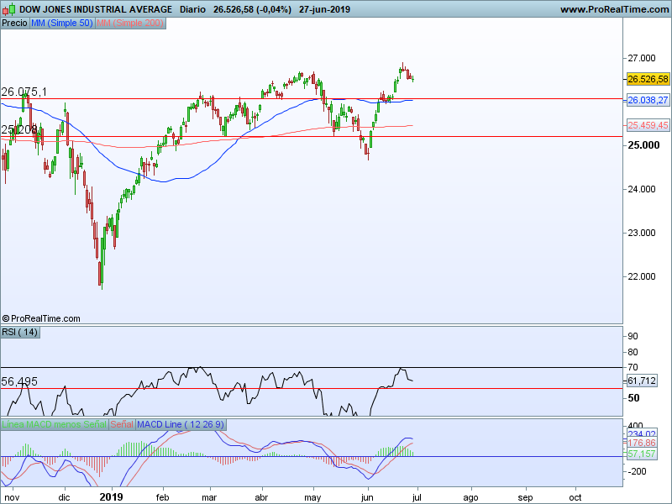Click the 90 RSI axis label

pos(633,336)
